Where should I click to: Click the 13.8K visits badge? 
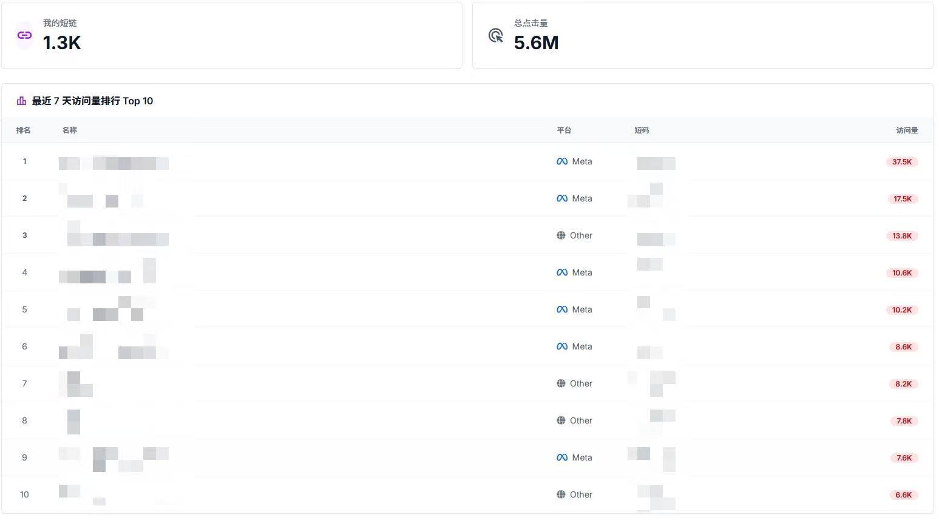coord(902,236)
